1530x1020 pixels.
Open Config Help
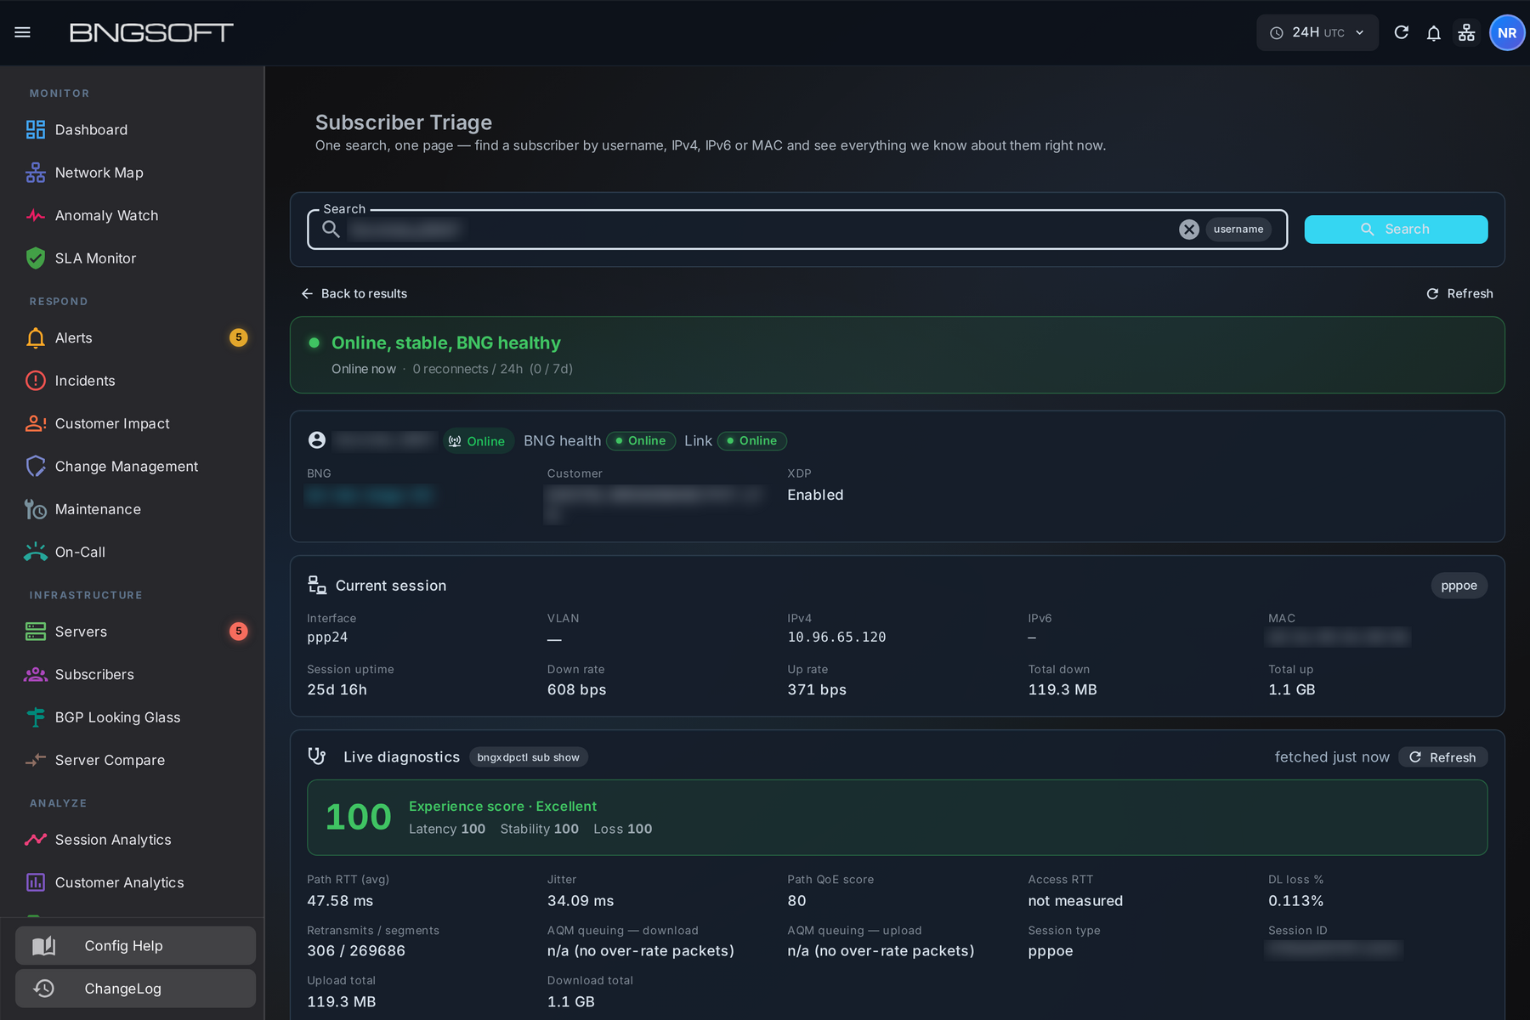[x=135, y=946]
